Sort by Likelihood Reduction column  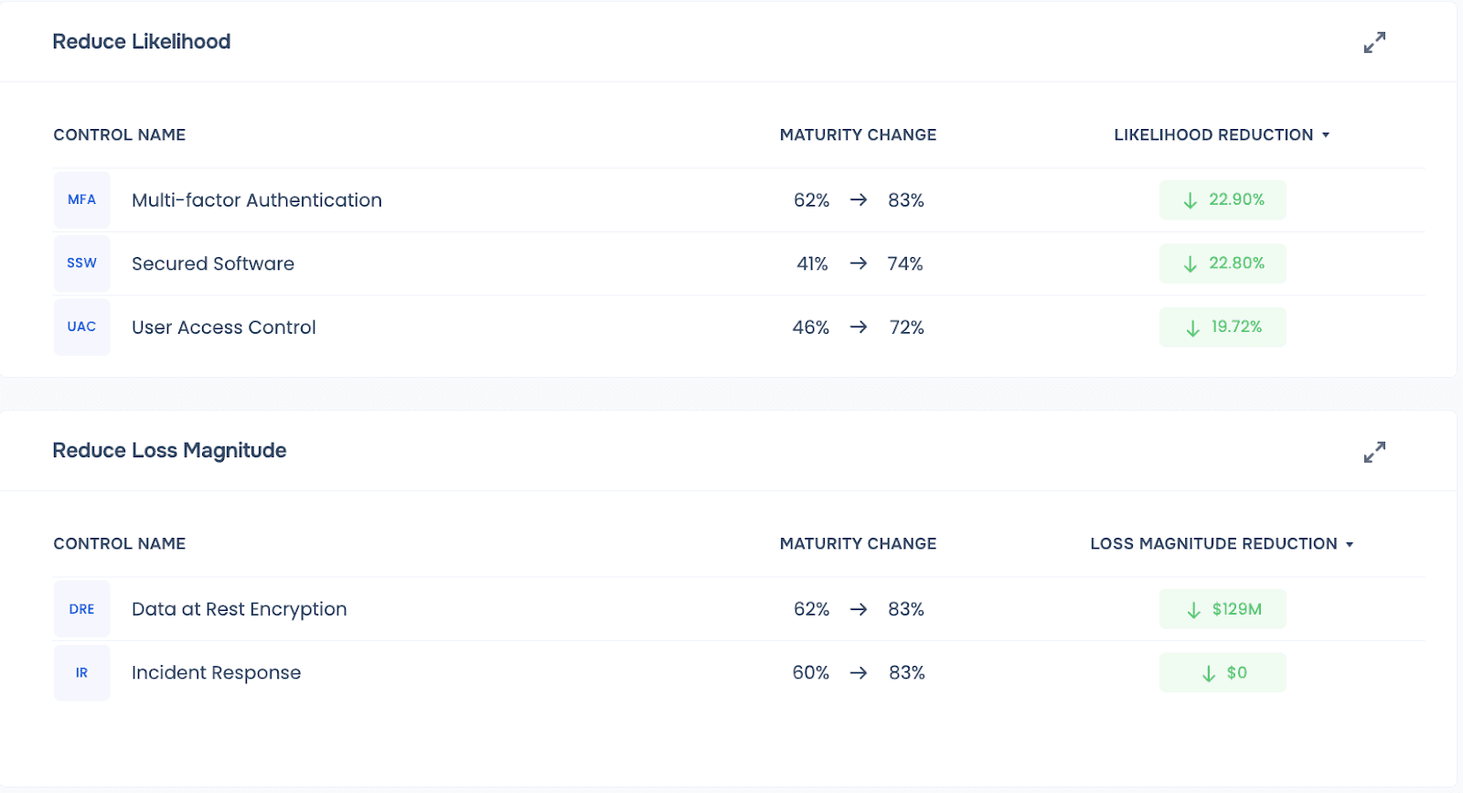(1221, 135)
